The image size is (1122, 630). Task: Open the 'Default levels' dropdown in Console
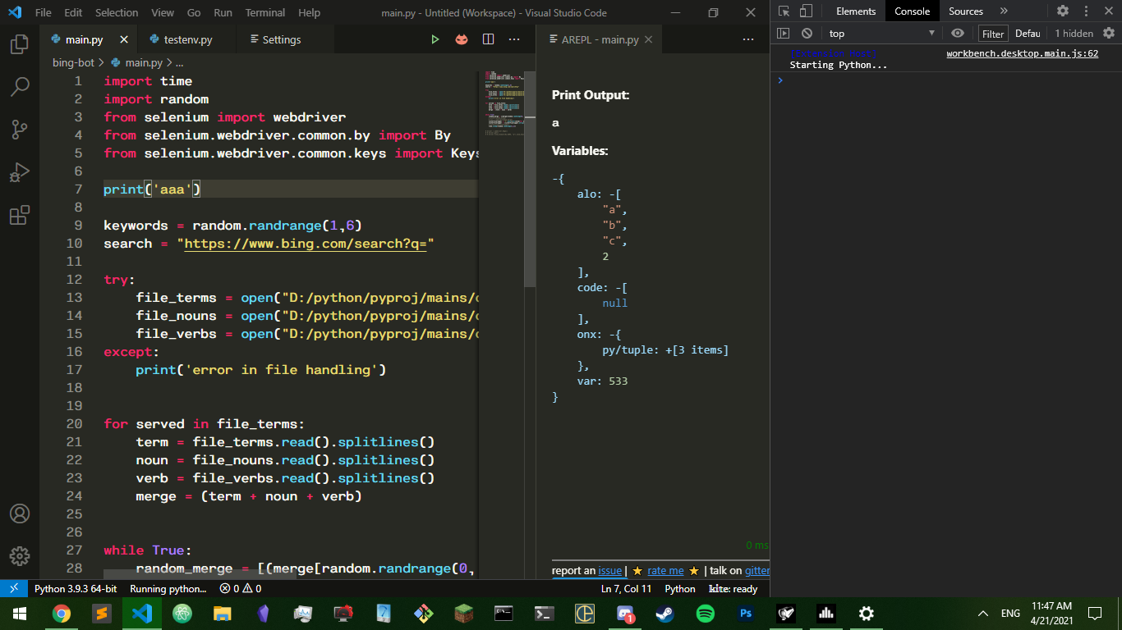point(1029,33)
